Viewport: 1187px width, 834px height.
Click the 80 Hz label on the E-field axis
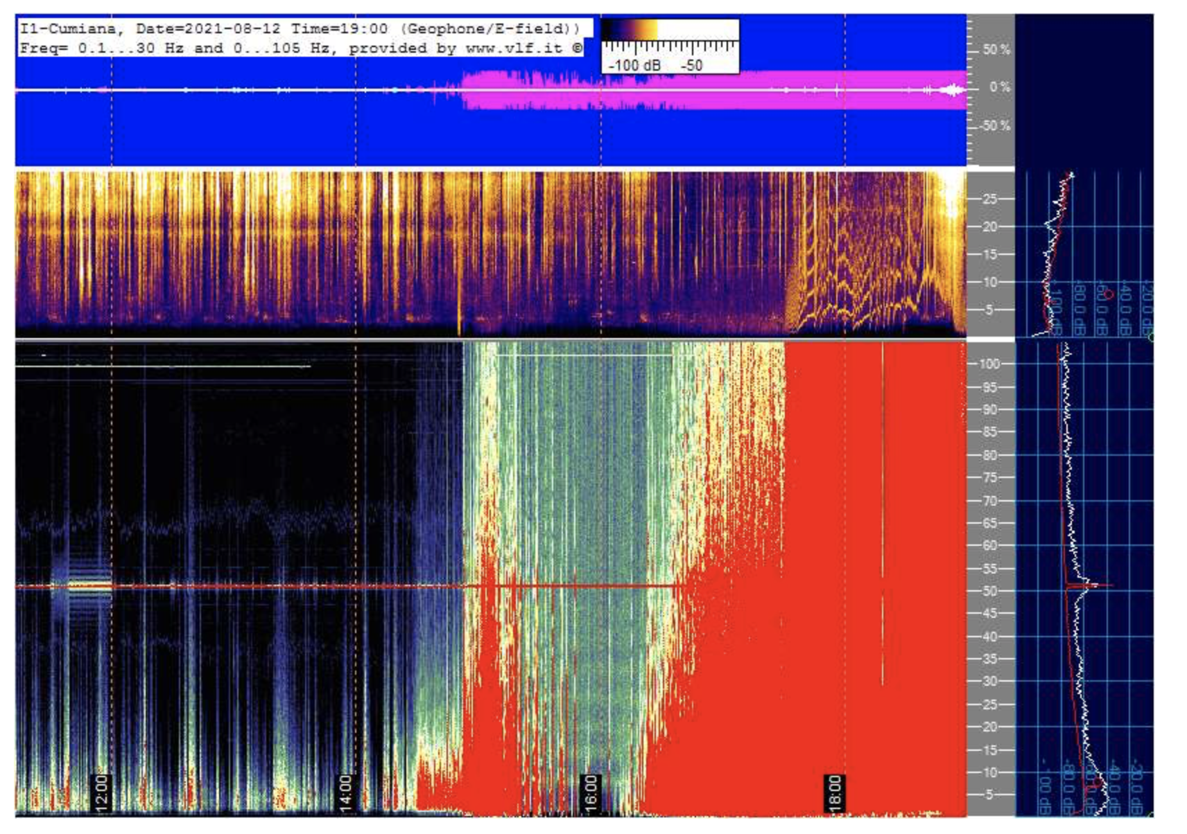989,455
